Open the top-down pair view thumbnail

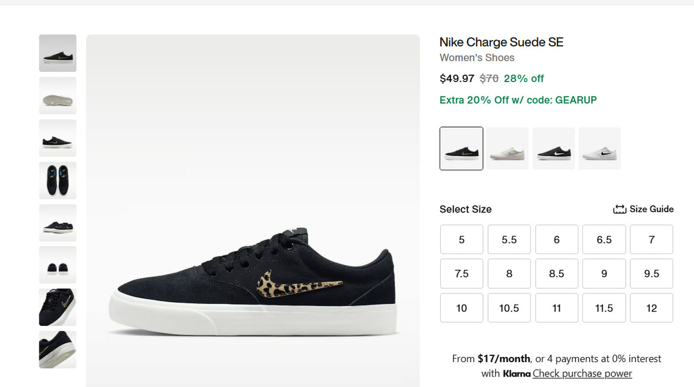58,180
